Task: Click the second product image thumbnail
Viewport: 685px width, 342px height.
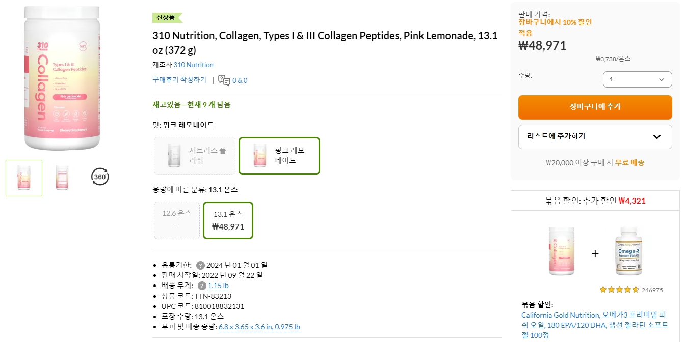Action: [x=62, y=178]
